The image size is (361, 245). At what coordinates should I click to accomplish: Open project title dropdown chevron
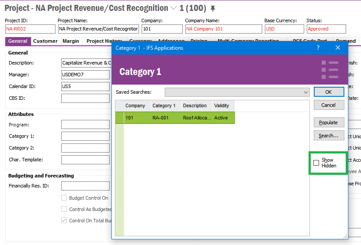click(174, 8)
